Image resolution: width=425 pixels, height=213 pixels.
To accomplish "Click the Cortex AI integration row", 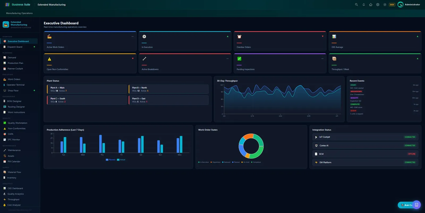I will click(x=365, y=145).
